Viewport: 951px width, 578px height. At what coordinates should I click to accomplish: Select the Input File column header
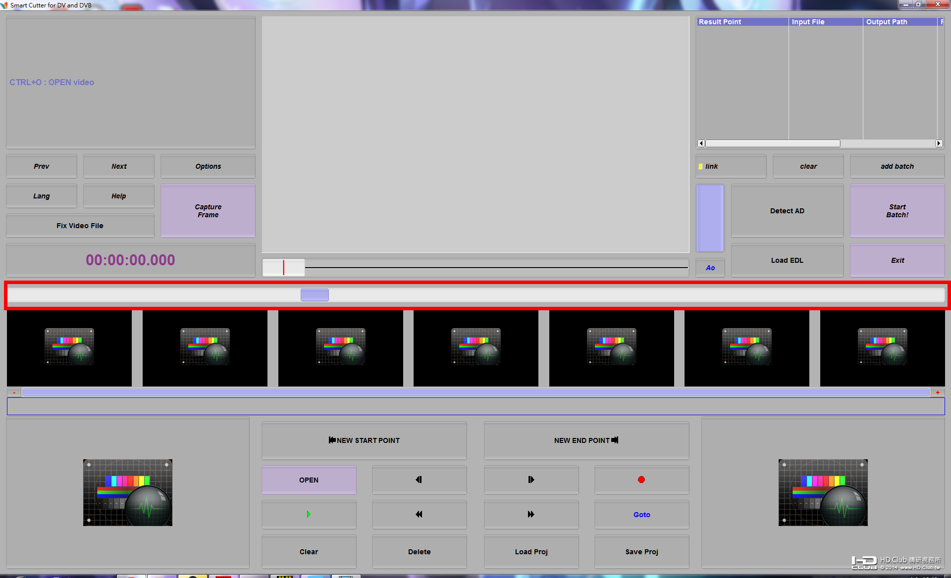point(825,22)
